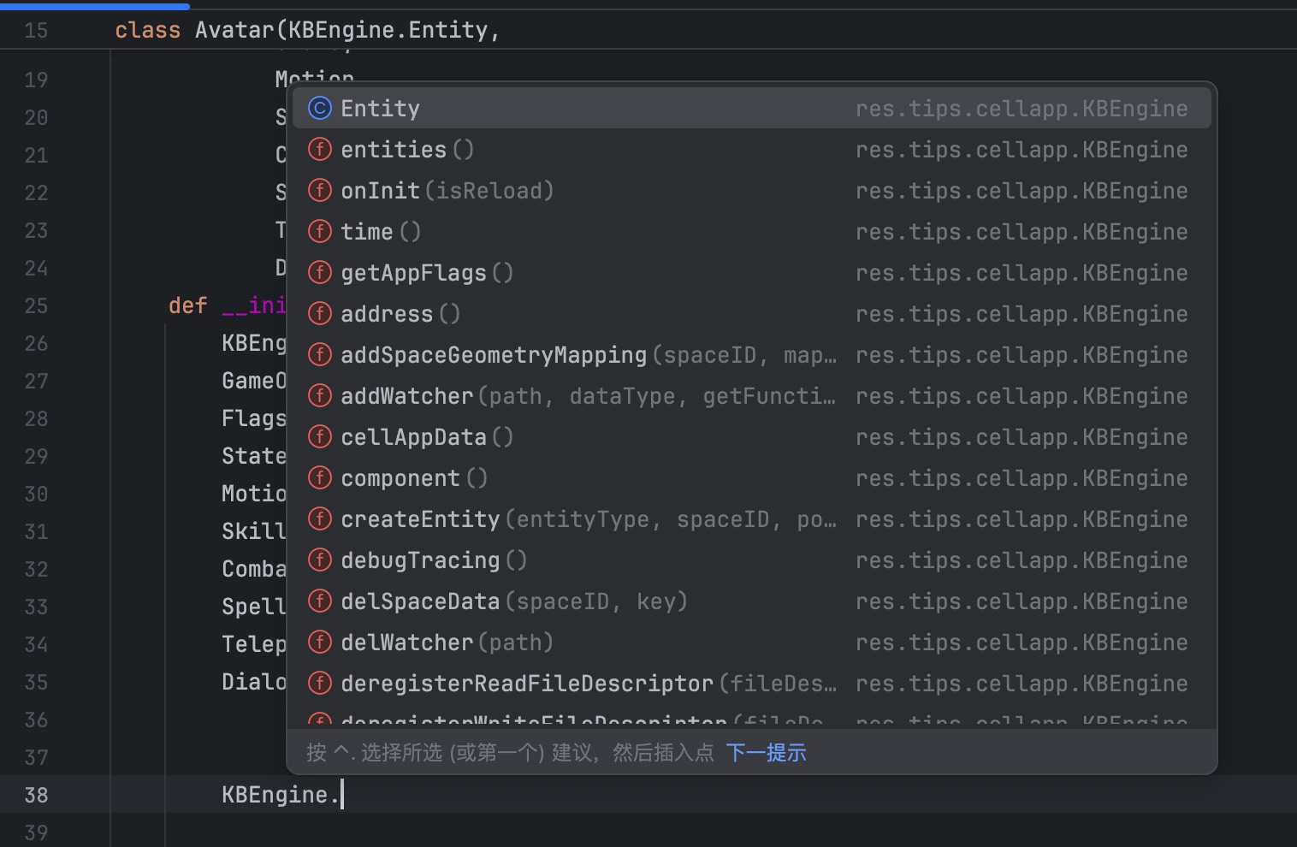Click the function icon next to address()
Screen dimensions: 1297x847
pyautogui.click(x=319, y=314)
